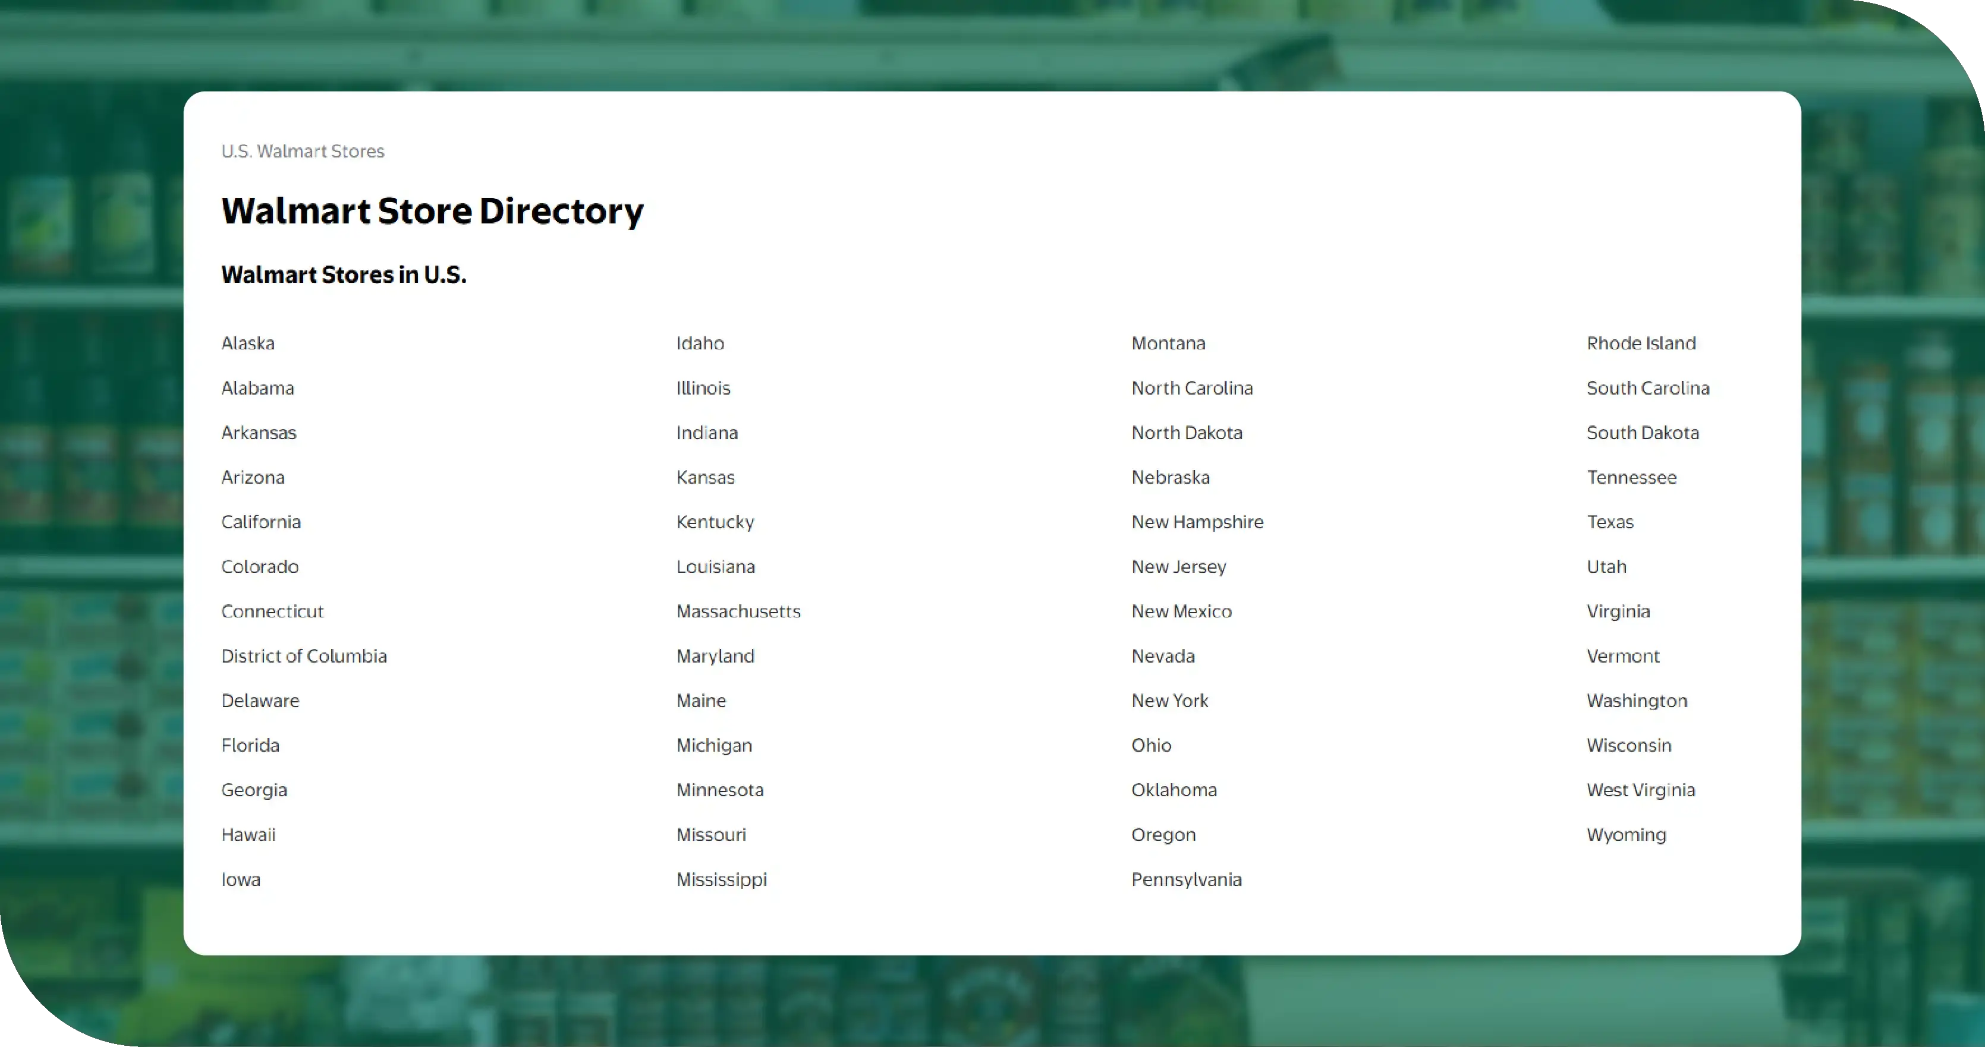This screenshot has height=1047, width=1985.
Task: Open New York Walmart stores
Action: tap(1170, 701)
